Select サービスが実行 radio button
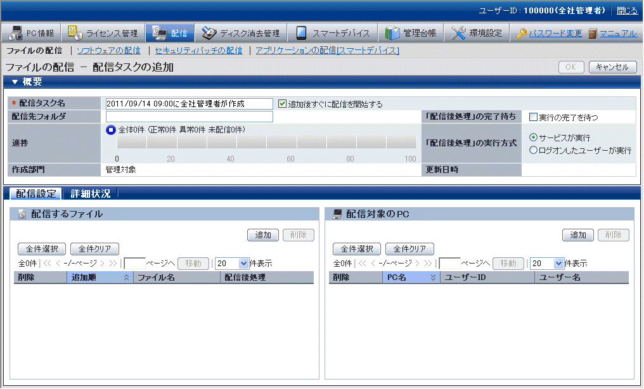Screen dimensions: 644x389 533,137
